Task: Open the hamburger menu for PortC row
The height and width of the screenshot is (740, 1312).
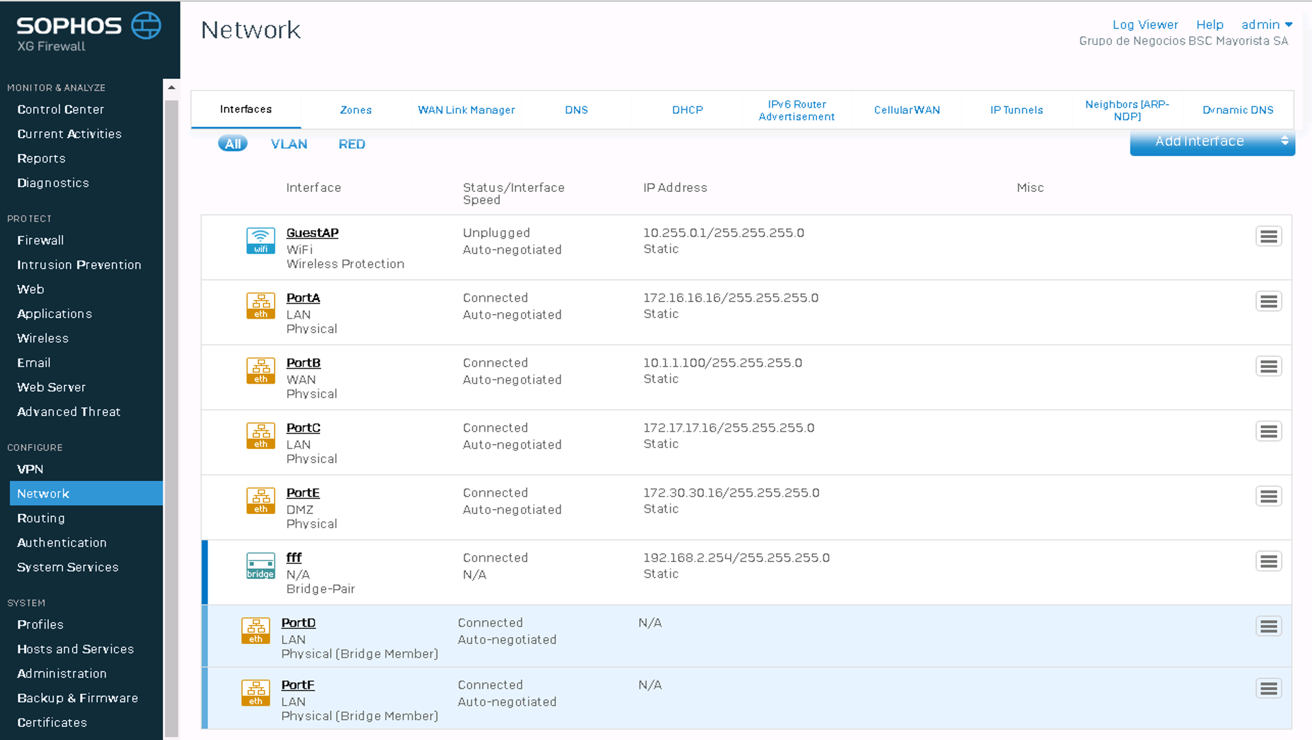Action: pyautogui.click(x=1269, y=432)
